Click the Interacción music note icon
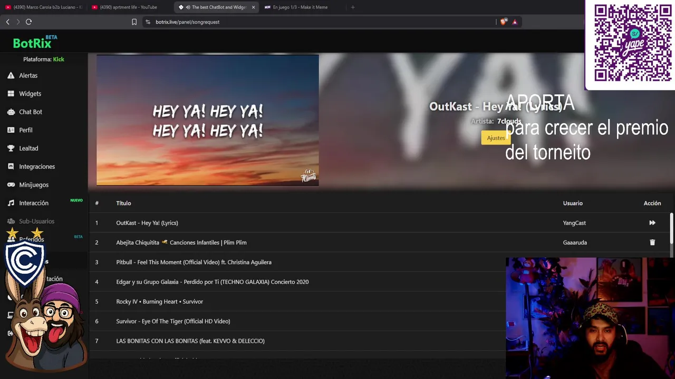Viewport: 675px width, 379px height. (x=11, y=203)
